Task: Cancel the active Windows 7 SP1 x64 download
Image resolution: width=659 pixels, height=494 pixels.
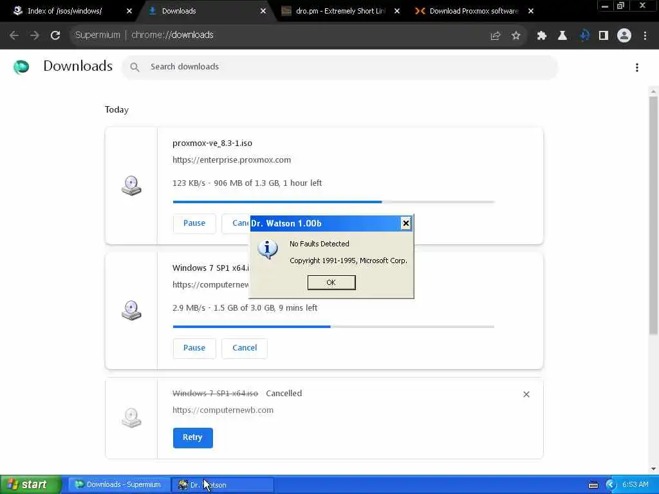Action: coord(245,348)
